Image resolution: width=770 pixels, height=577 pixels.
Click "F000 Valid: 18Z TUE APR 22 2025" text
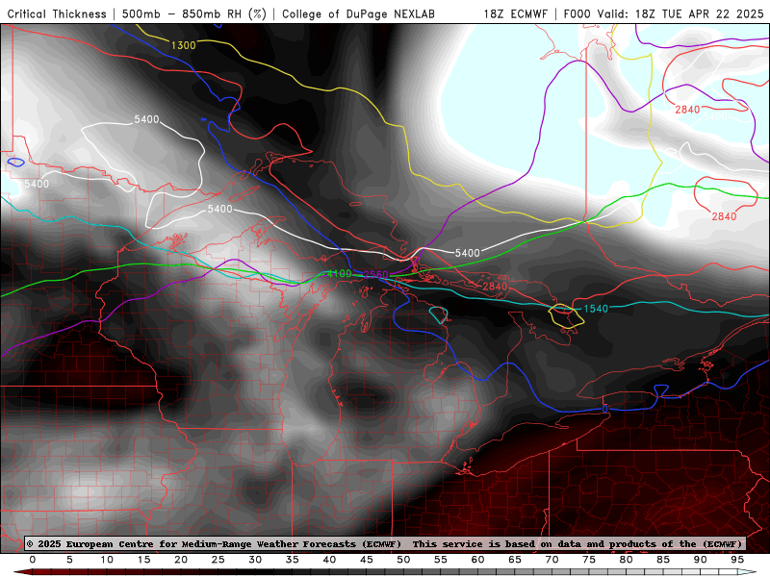click(x=663, y=14)
